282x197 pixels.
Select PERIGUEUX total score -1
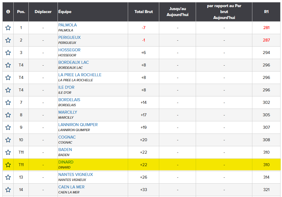tap(144, 40)
